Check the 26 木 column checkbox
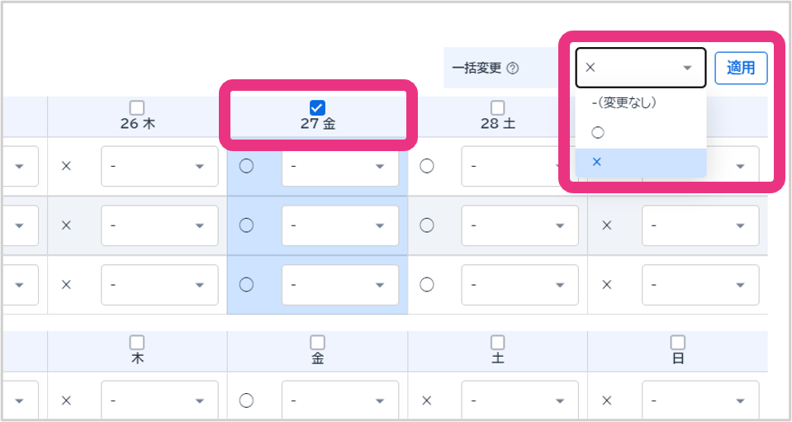Viewport: 792px width, 422px height. pos(137,107)
